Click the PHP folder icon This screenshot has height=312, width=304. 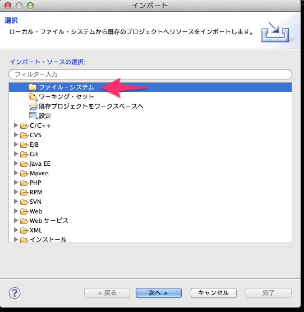(x=24, y=183)
